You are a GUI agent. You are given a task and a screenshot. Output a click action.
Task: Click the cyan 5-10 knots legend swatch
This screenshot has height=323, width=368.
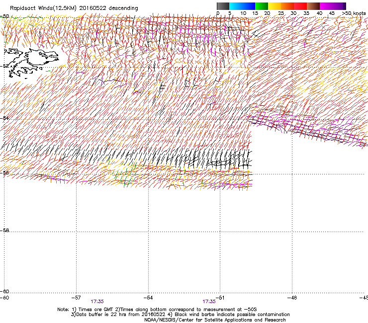236,6
